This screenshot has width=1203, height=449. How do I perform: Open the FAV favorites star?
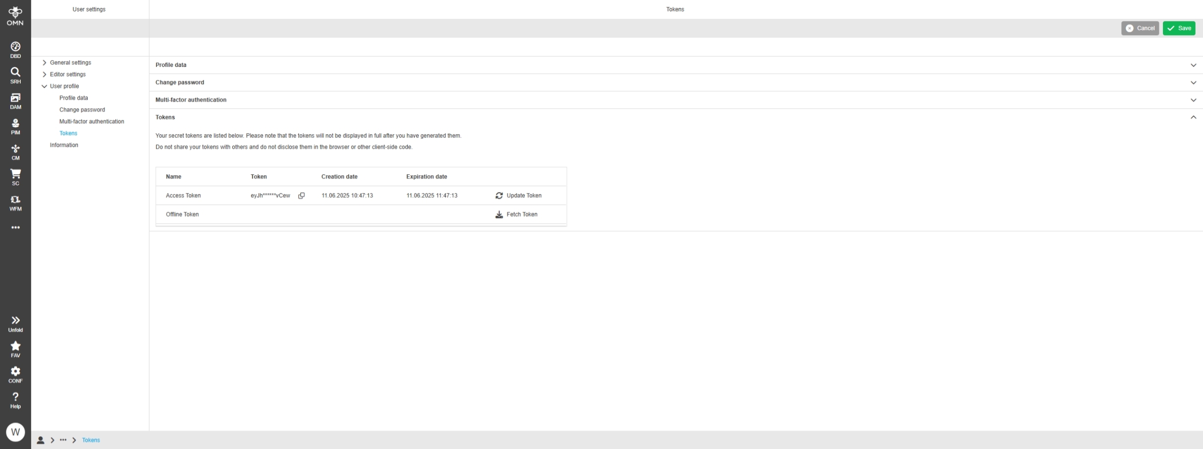click(x=15, y=349)
